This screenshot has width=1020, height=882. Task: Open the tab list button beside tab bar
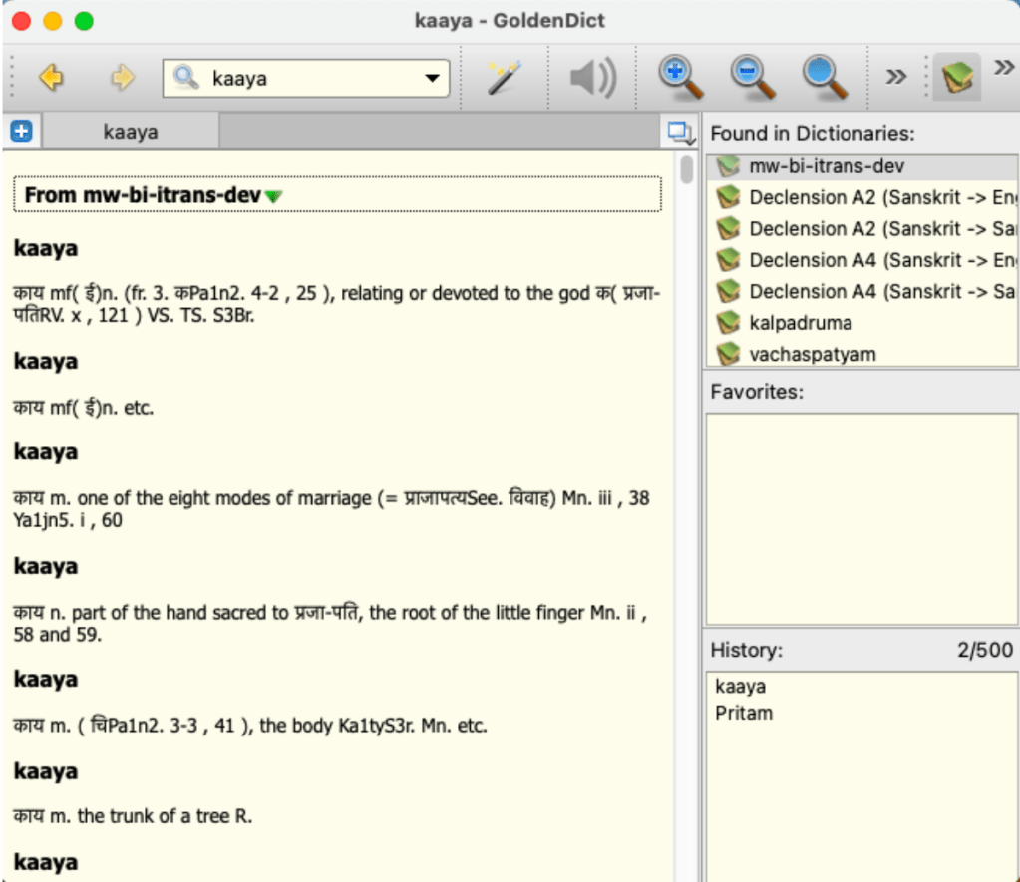[x=681, y=132]
